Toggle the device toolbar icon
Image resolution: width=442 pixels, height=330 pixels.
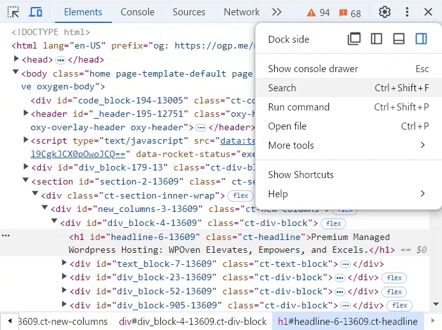36,12
